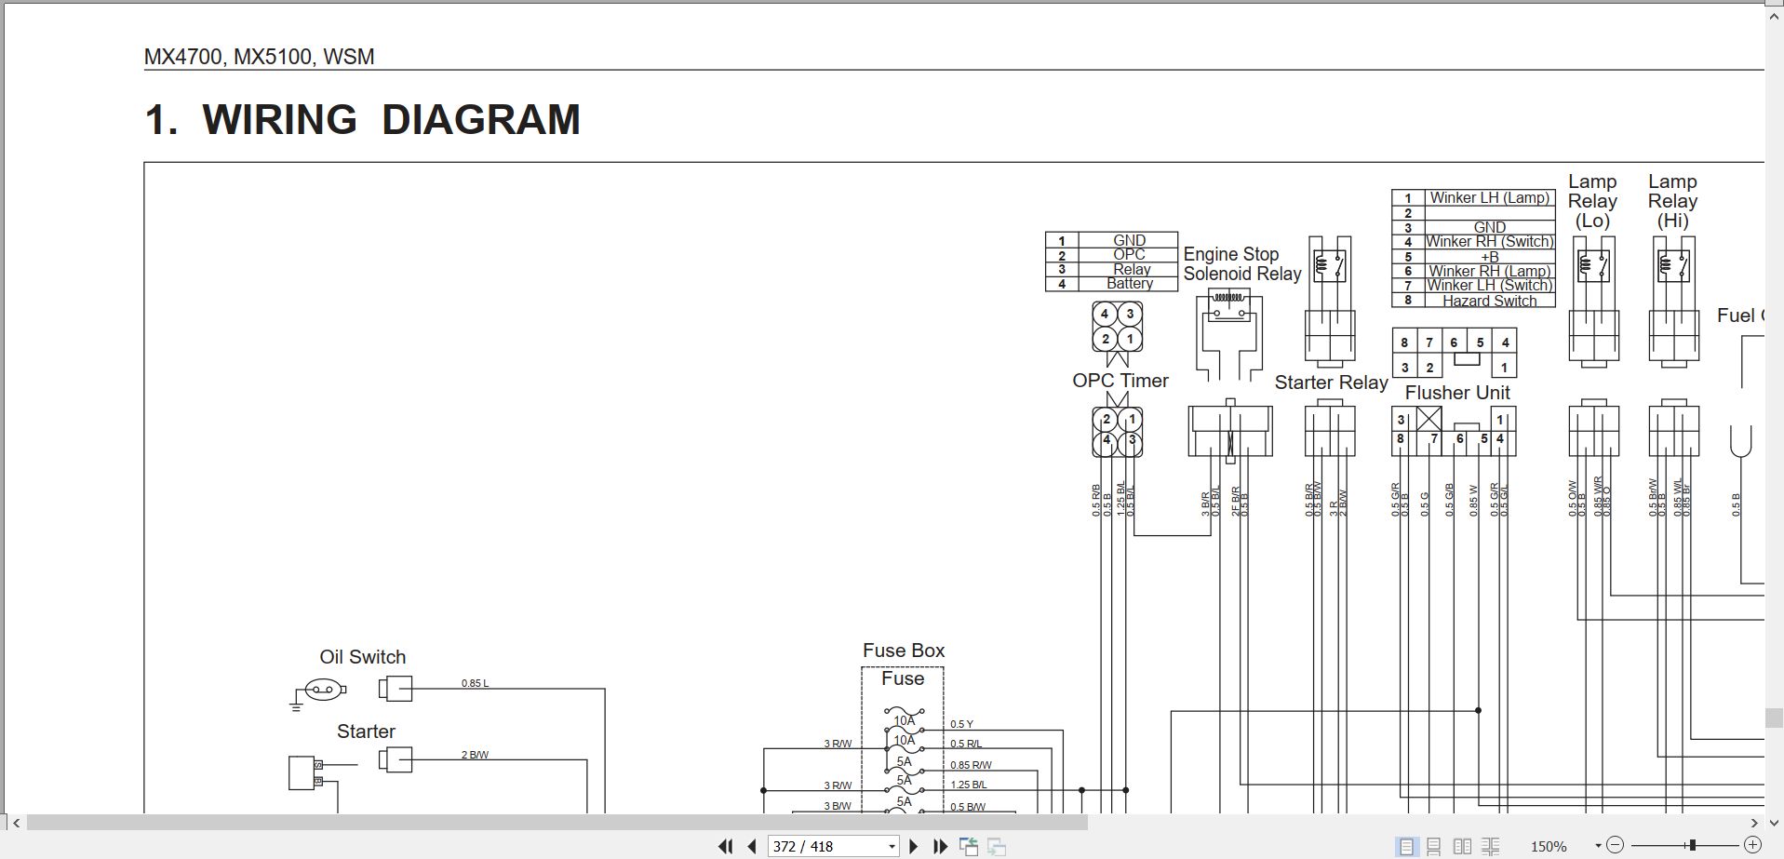
Task: Click the horizontal scrollbar right arrow
Action: [1755, 823]
